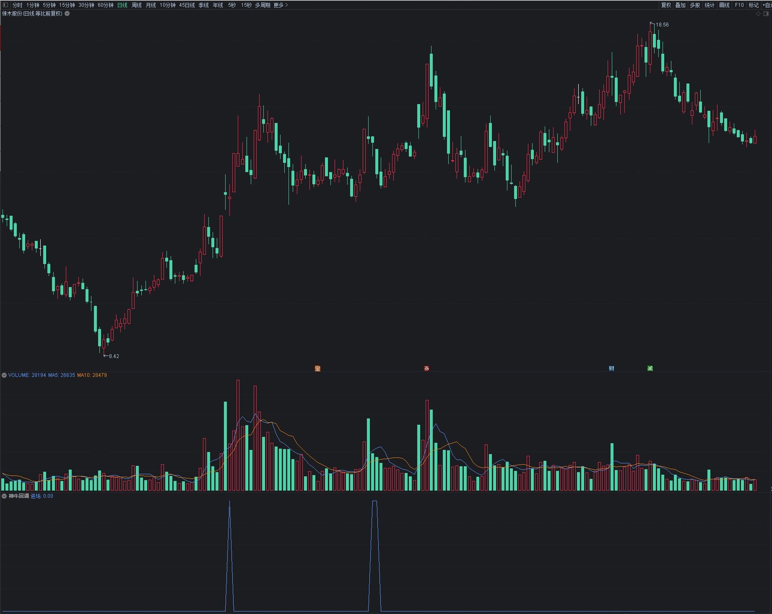Click the 18.56 high price label
This screenshot has width=772, height=614.
click(x=662, y=25)
